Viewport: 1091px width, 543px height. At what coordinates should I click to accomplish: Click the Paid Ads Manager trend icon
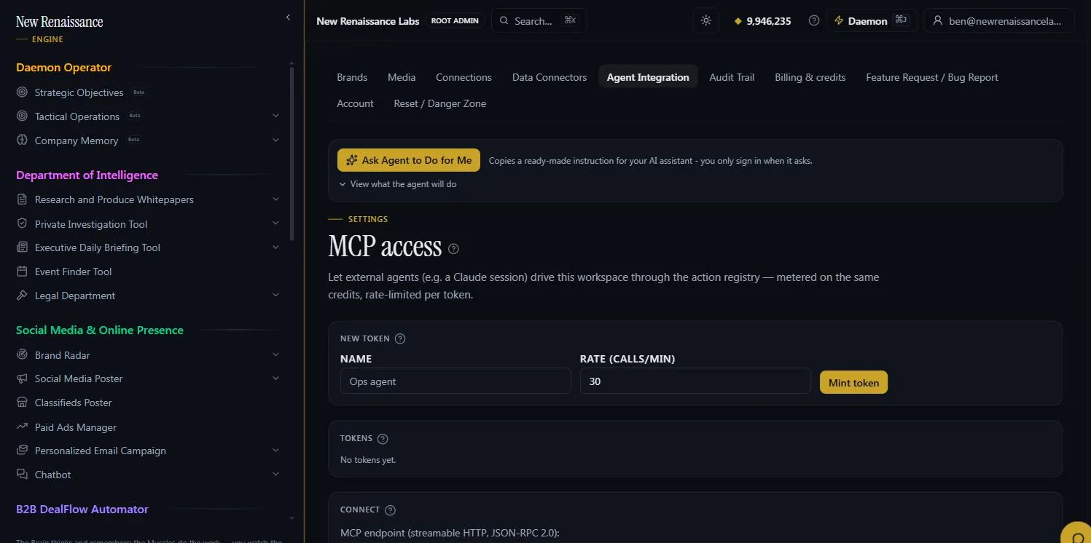point(22,427)
